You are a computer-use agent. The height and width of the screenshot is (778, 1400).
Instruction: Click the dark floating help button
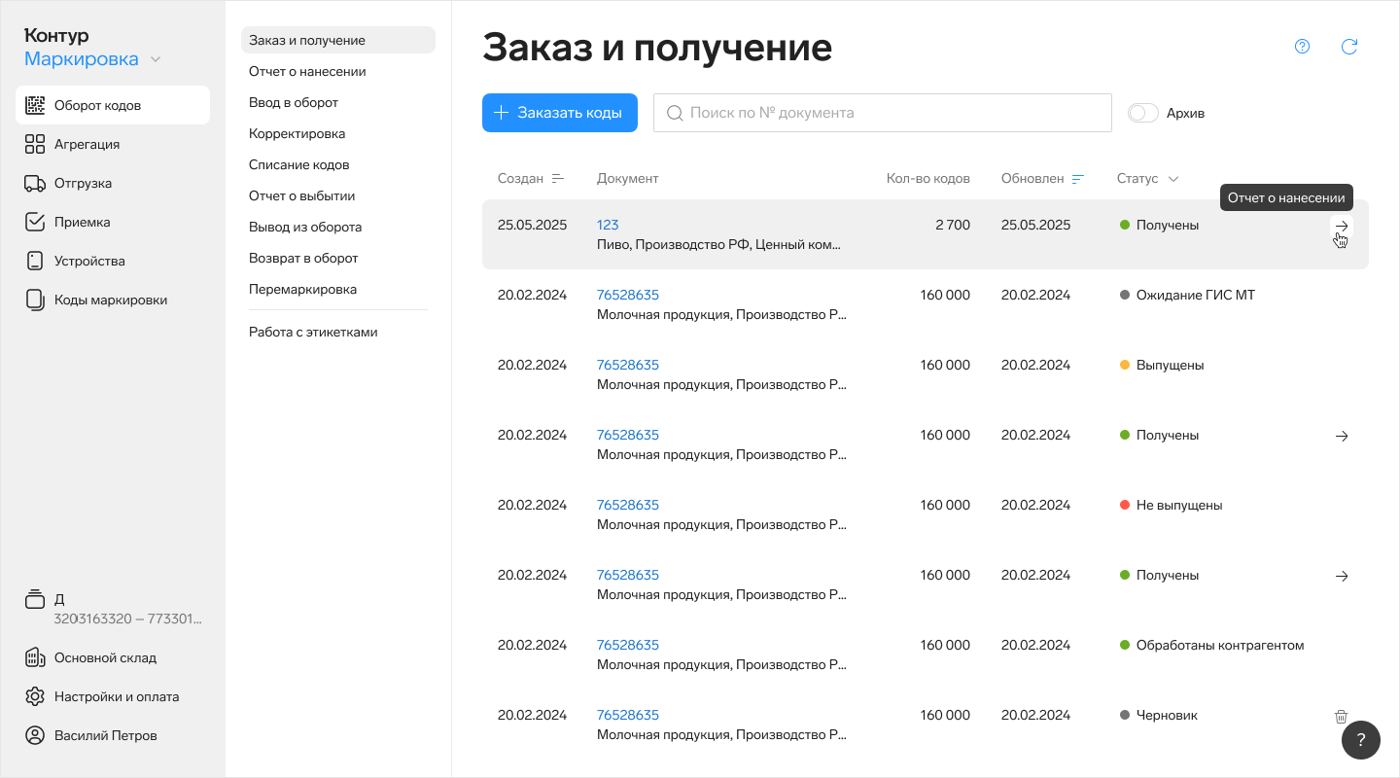1360,740
